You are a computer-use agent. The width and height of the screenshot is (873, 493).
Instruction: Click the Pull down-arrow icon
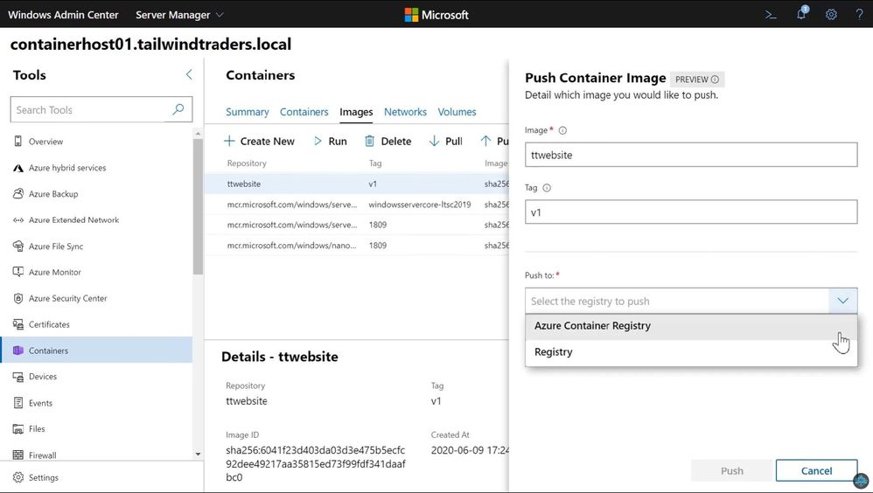(x=434, y=141)
